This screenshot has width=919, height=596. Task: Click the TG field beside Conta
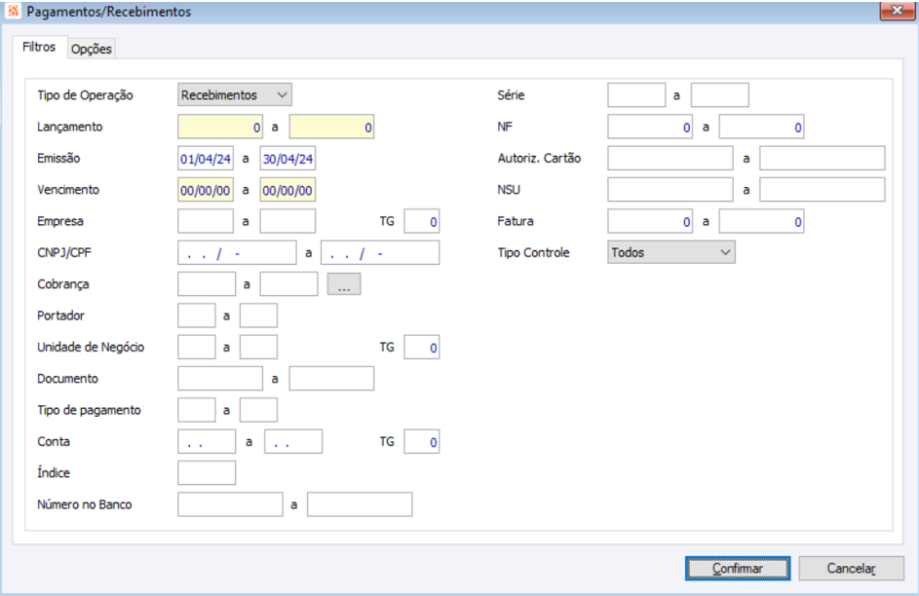click(421, 442)
